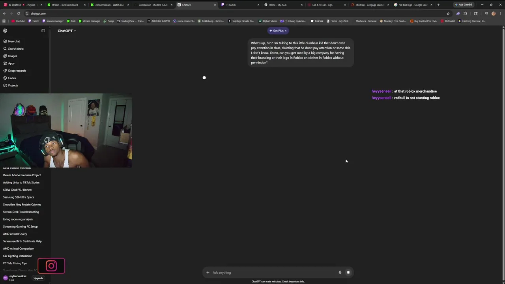Viewport: 505px width, 284px height.
Task: Click the Ask Gemini button
Action: 463,5
